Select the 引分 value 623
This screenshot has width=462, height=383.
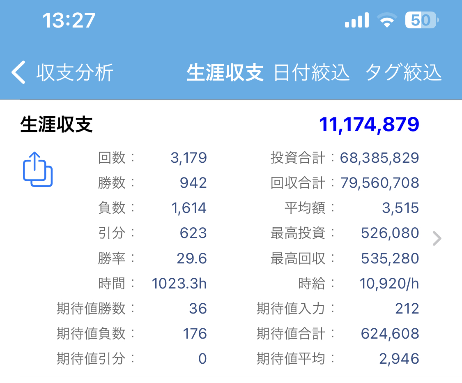point(193,233)
